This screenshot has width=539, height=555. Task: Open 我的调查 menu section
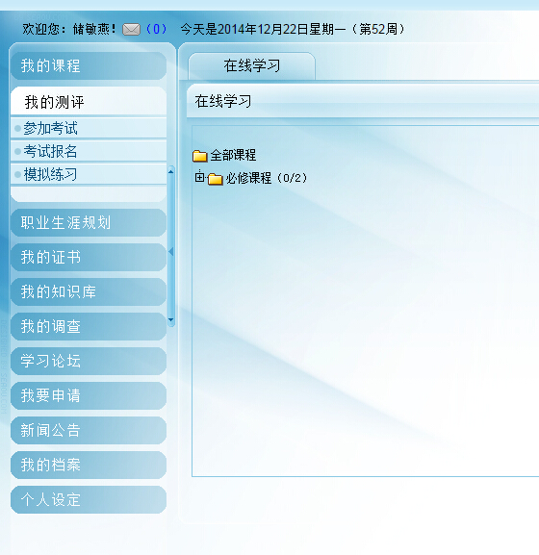(89, 326)
